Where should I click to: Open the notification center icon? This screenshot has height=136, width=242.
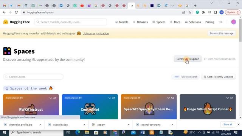pos(236,132)
